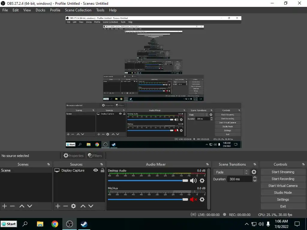Move source up in Sources panel

click(83, 206)
